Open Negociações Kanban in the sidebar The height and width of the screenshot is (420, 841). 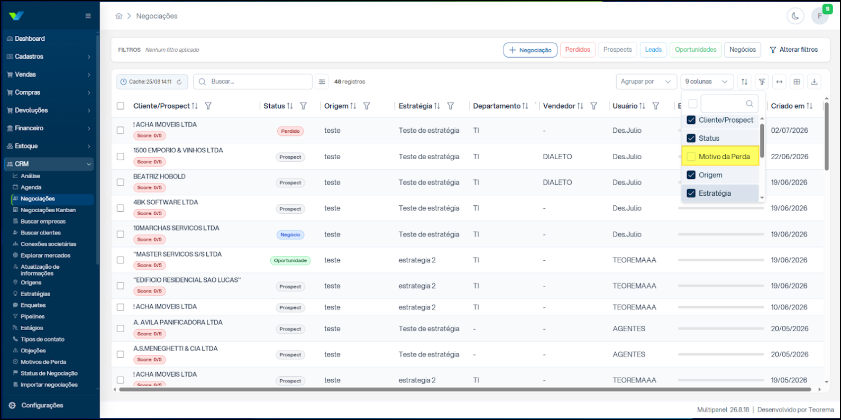48,210
